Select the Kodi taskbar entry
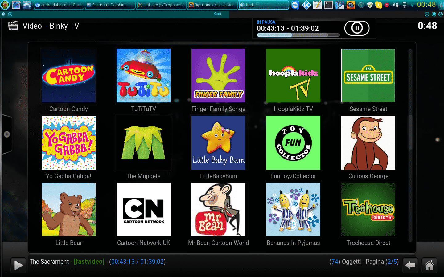Viewport: 444px width, 277px height. (x=264, y=5)
